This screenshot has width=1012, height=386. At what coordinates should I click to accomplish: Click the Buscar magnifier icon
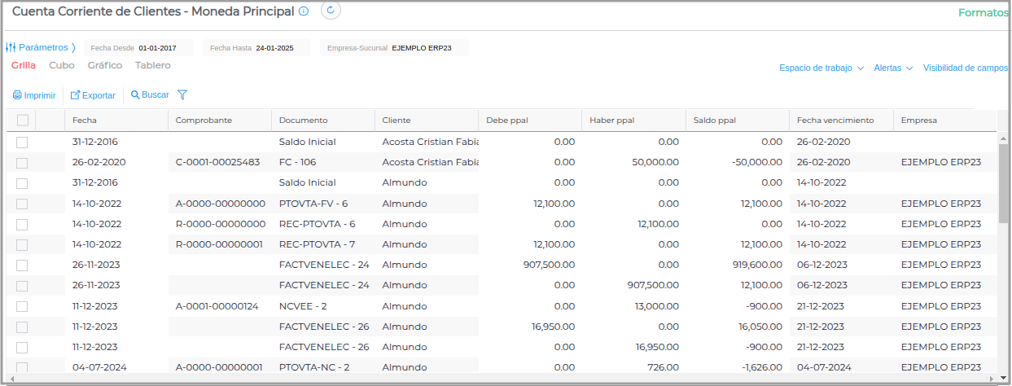135,95
